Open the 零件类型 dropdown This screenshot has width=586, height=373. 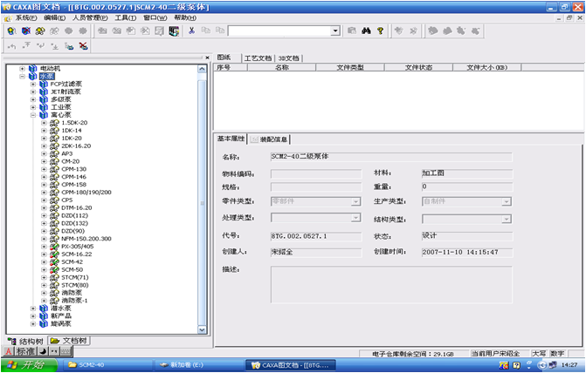coord(355,201)
